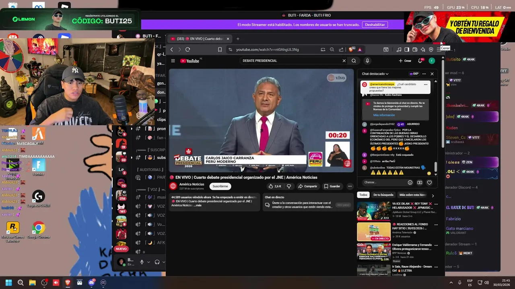Dislike the video
Image resolution: width=515 pixels, height=289 pixels.
coord(289,186)
